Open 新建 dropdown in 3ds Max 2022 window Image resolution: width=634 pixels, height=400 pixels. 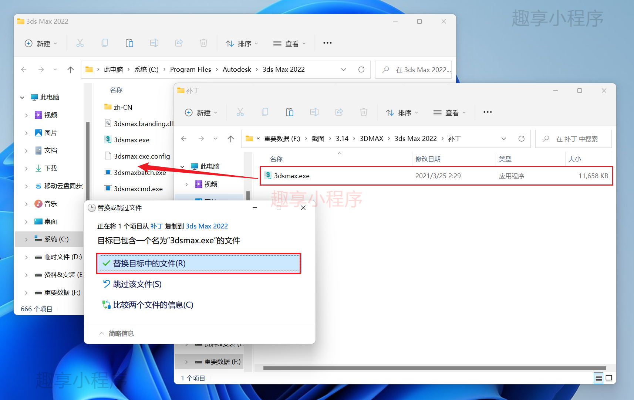click(41, 43)
